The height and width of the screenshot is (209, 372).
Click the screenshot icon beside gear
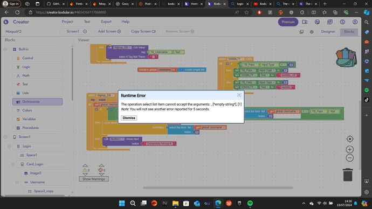tap(301, 32)
